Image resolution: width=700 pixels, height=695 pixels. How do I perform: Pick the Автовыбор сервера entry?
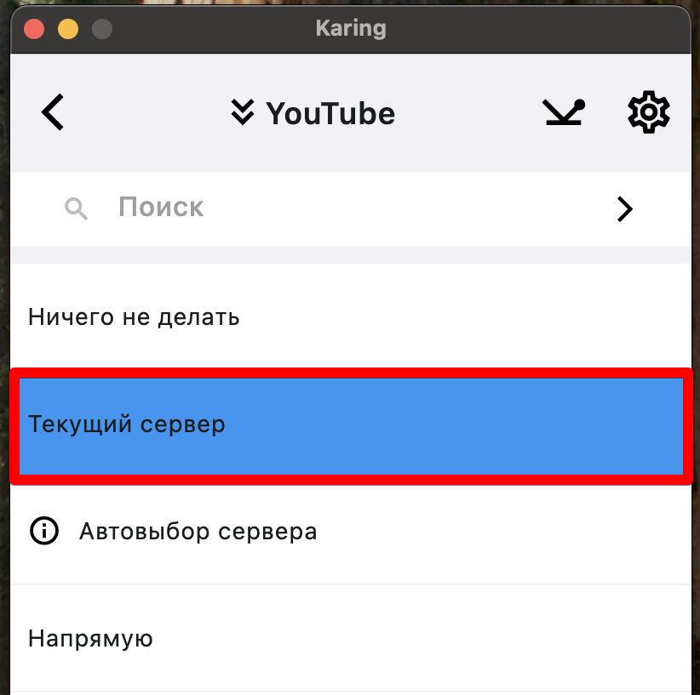tap(351, 531)
